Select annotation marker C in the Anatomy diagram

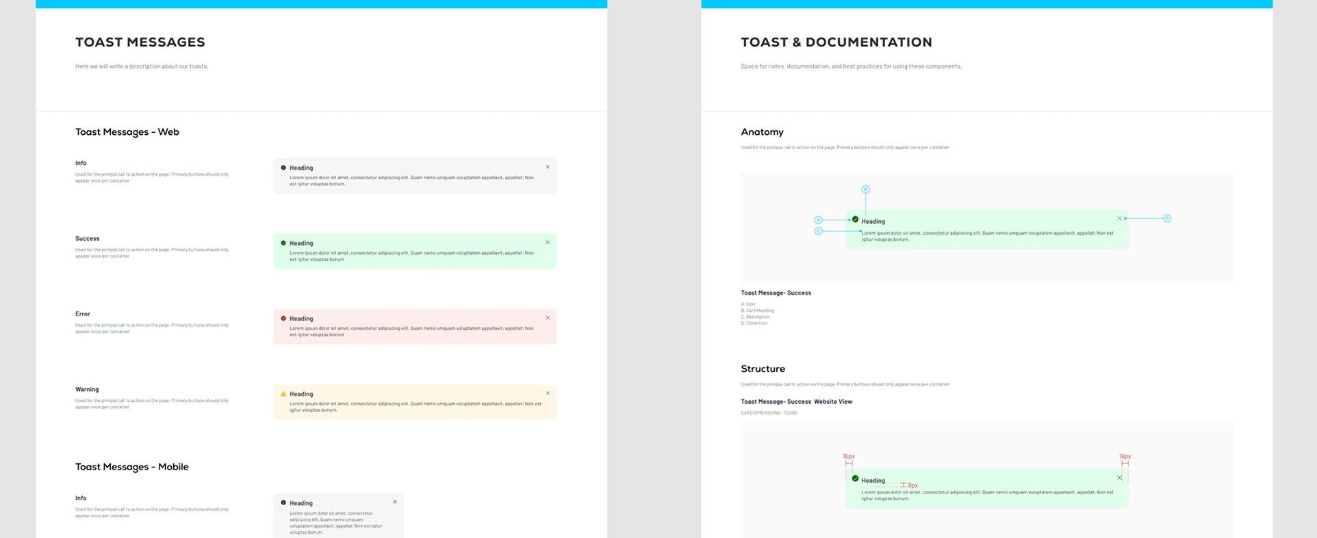point(818,231)
